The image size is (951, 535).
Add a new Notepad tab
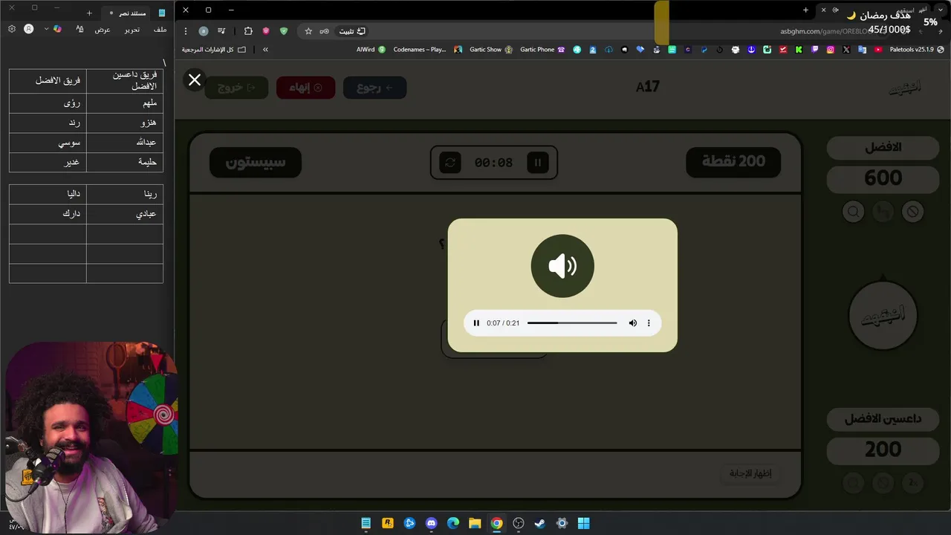pyautogui.click(x=89, y=13)
